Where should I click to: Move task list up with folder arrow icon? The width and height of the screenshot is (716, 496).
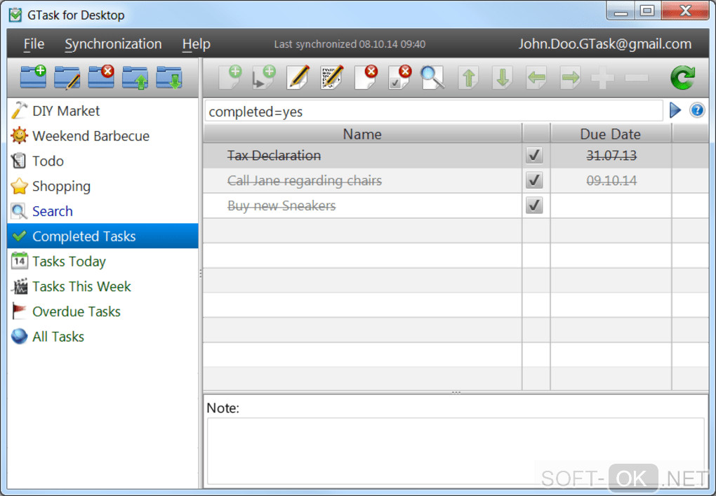pyautogui.click(x=135, y=76)
